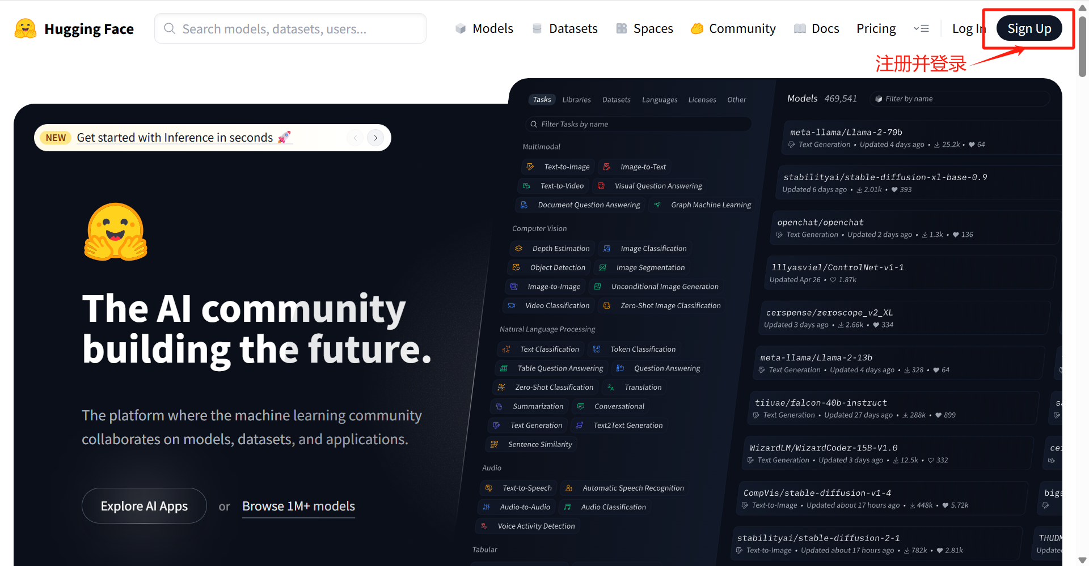
Task: Open Get started with Inference link
Action: click(x=175, y=138)
